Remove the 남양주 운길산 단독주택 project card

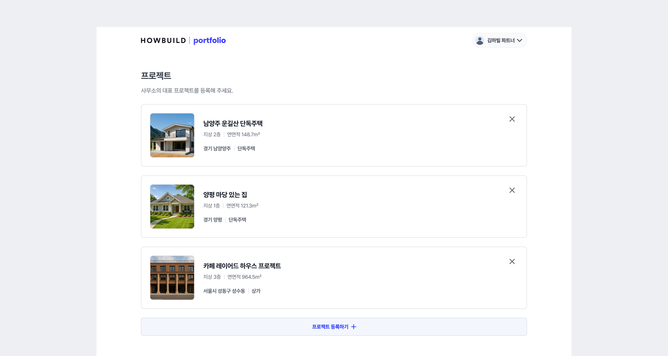point(512,119)
